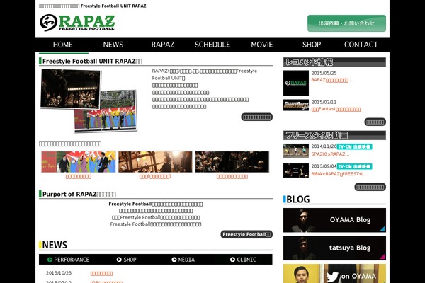This screenshot has height=283, width=425.
Task: Open the RIBIA×RAPAZ FREESTYLE video link
Action: point(339,174)
